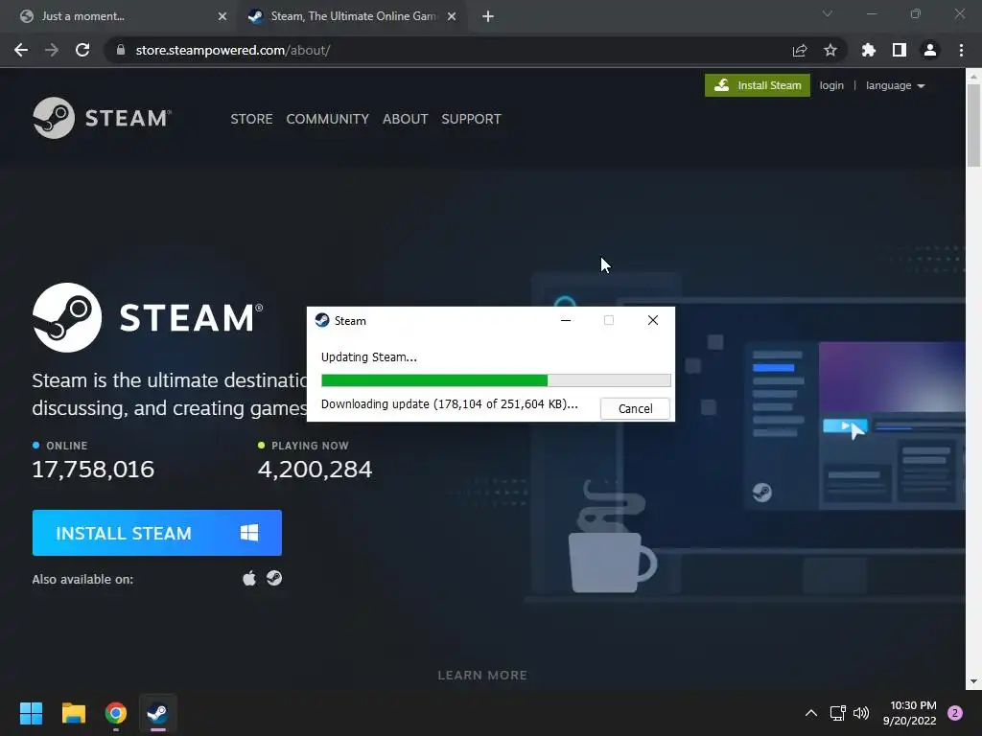
Task: Open the COMMUNITY menu item
Action: 328,119
